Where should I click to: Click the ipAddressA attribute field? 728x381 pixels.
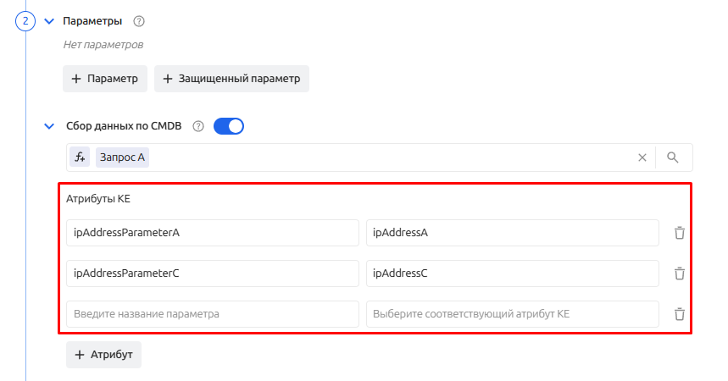click(x=512, y=233)
